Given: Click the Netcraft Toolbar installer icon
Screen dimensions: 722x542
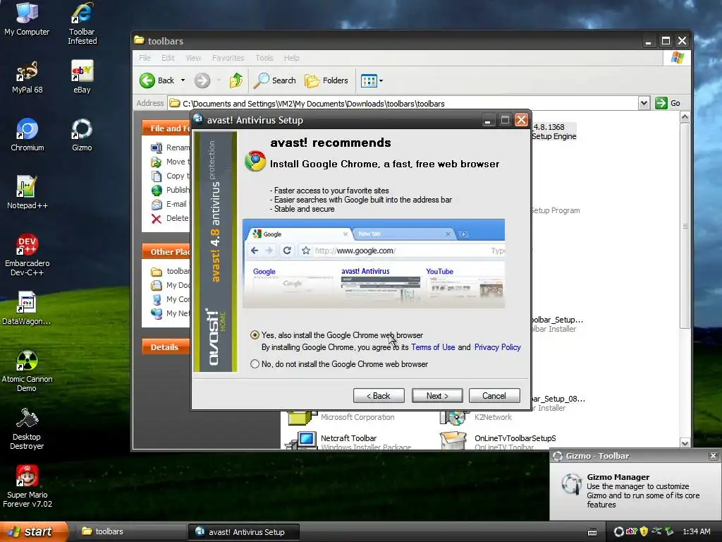Looking at the screenshot, I should point(302,440).
